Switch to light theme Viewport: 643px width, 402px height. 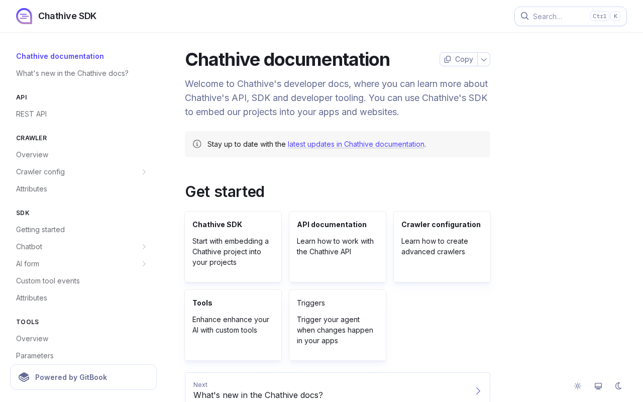coord(578,386)
